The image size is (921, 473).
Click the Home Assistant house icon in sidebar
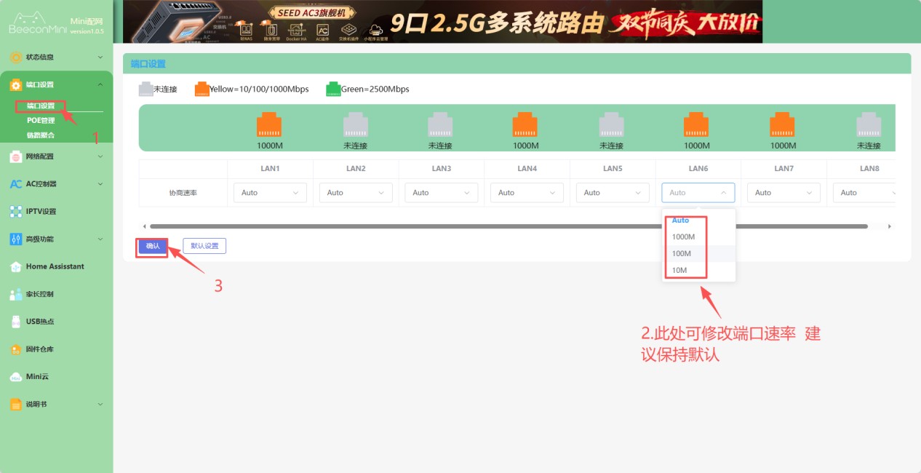pyautogui.click(x=16, y=266)
